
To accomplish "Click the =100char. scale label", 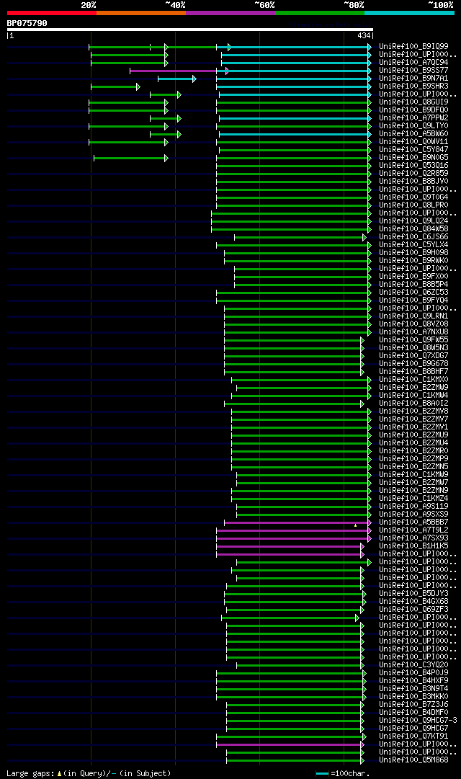I will (350, 773).
